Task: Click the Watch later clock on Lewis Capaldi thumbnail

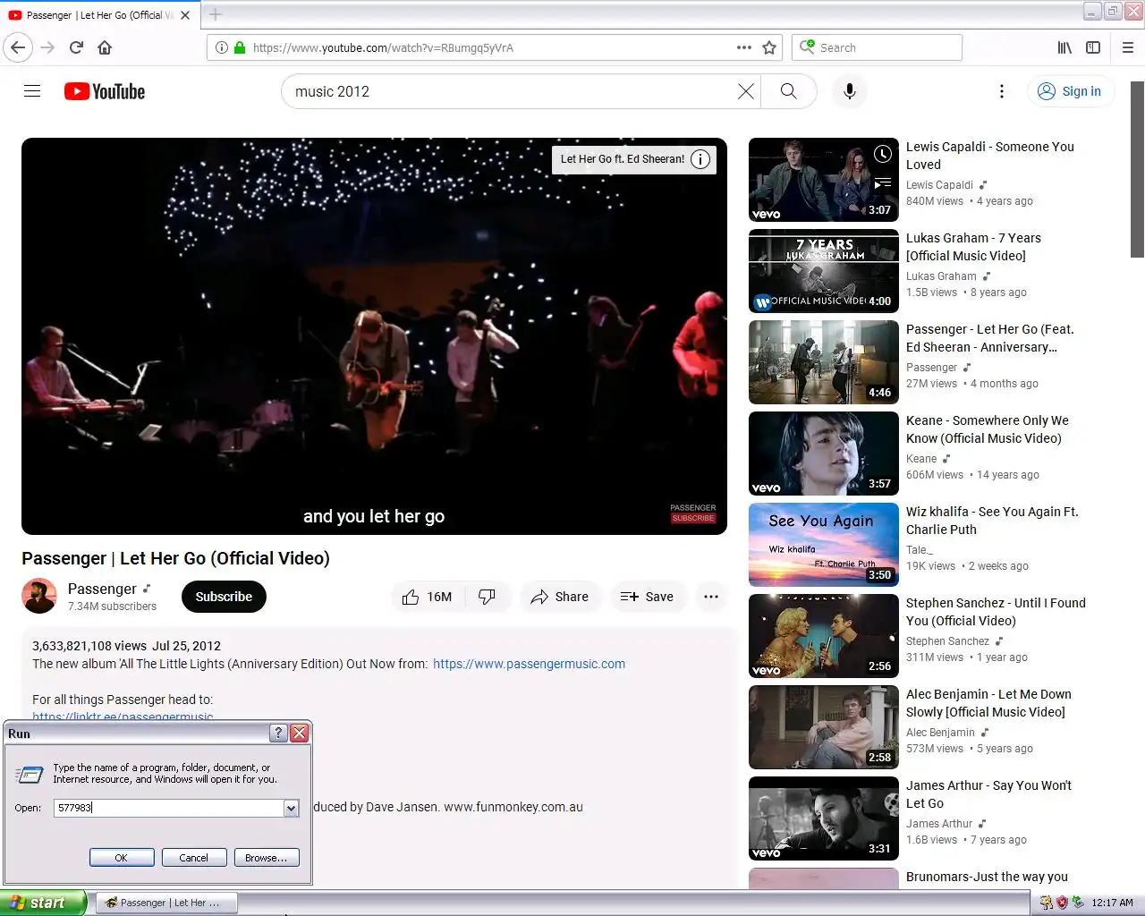Action: click(883, 154)
